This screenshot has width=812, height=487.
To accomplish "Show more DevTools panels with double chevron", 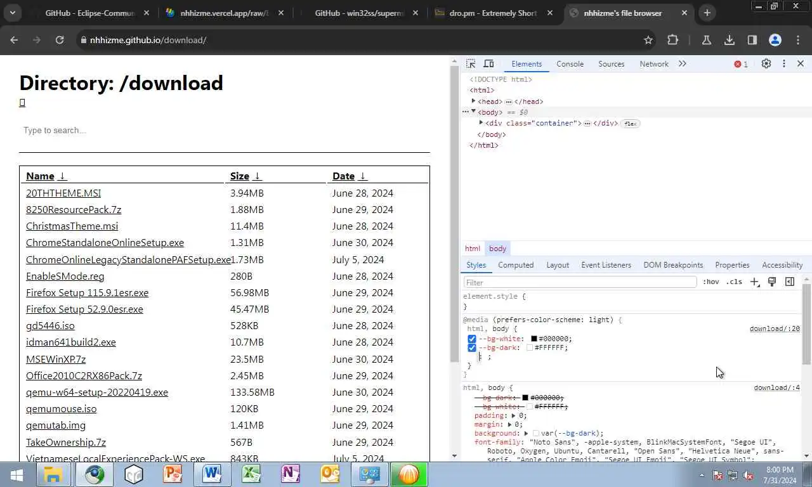I will click(683, 63).
